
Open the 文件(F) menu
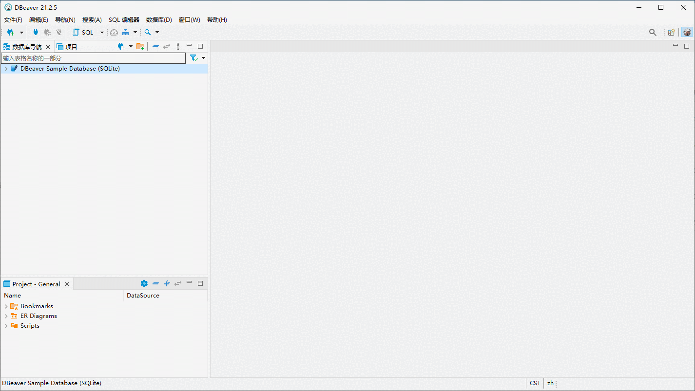[13, 20]
